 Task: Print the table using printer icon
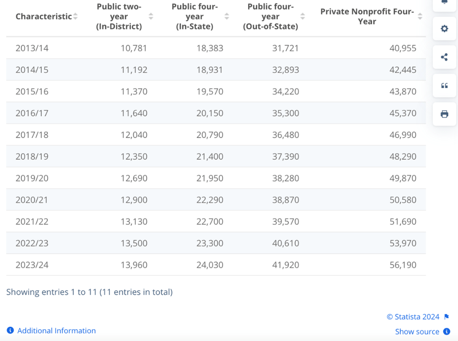(444, 114)
